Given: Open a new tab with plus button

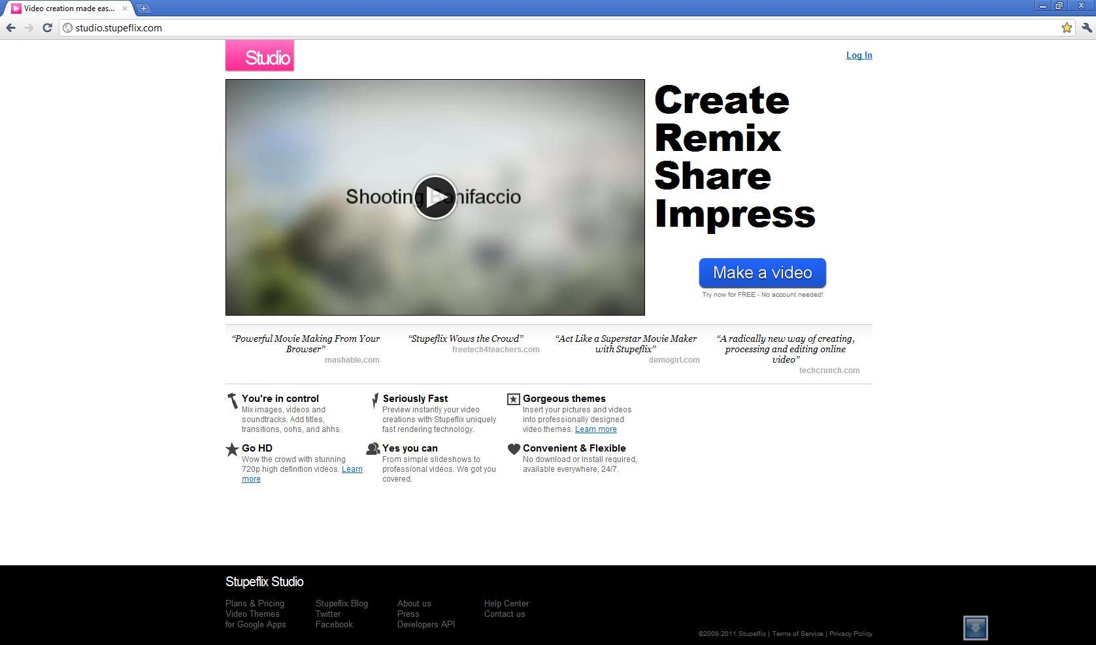Looking at the screenshot, I should (x=143, y=8).
